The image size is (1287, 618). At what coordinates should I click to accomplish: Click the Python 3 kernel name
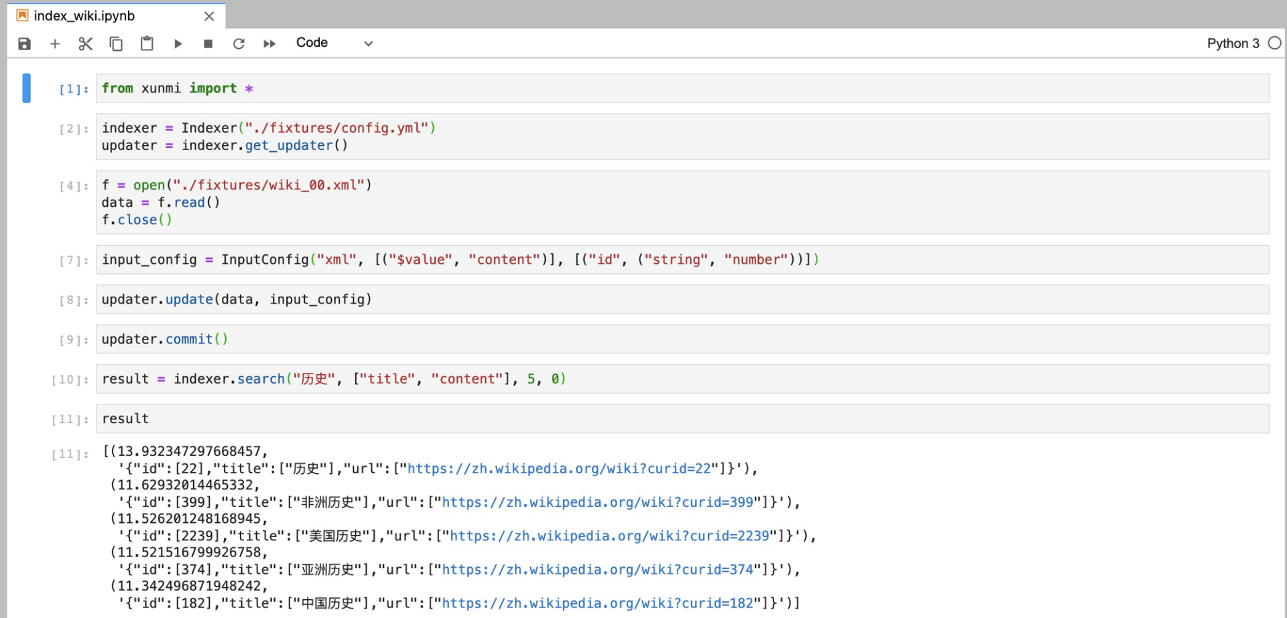[x=1233, y=44]
